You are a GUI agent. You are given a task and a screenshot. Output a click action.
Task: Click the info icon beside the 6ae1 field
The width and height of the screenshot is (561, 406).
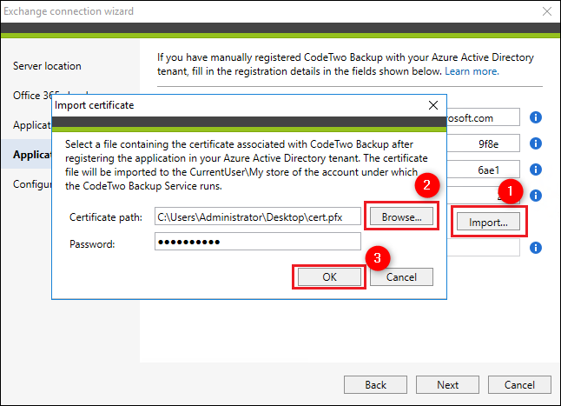tap(535, 170)
